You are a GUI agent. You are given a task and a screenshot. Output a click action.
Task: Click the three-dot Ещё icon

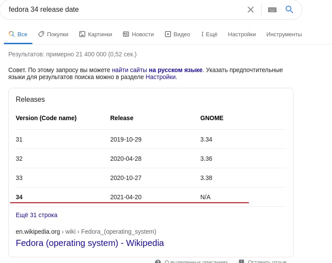point(203,34)
